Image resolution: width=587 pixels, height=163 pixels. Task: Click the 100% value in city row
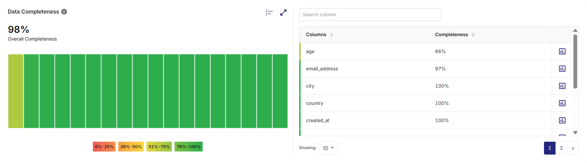pyautogui.click(x=442, y=86)
